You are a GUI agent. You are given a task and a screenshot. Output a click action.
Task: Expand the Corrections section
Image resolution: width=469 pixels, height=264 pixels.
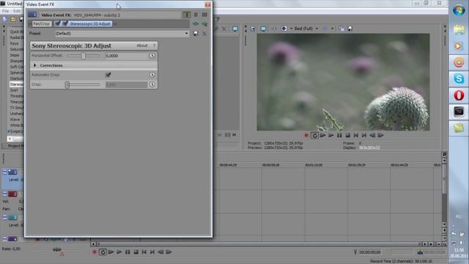pyautogui.click(x=35, y=65)
